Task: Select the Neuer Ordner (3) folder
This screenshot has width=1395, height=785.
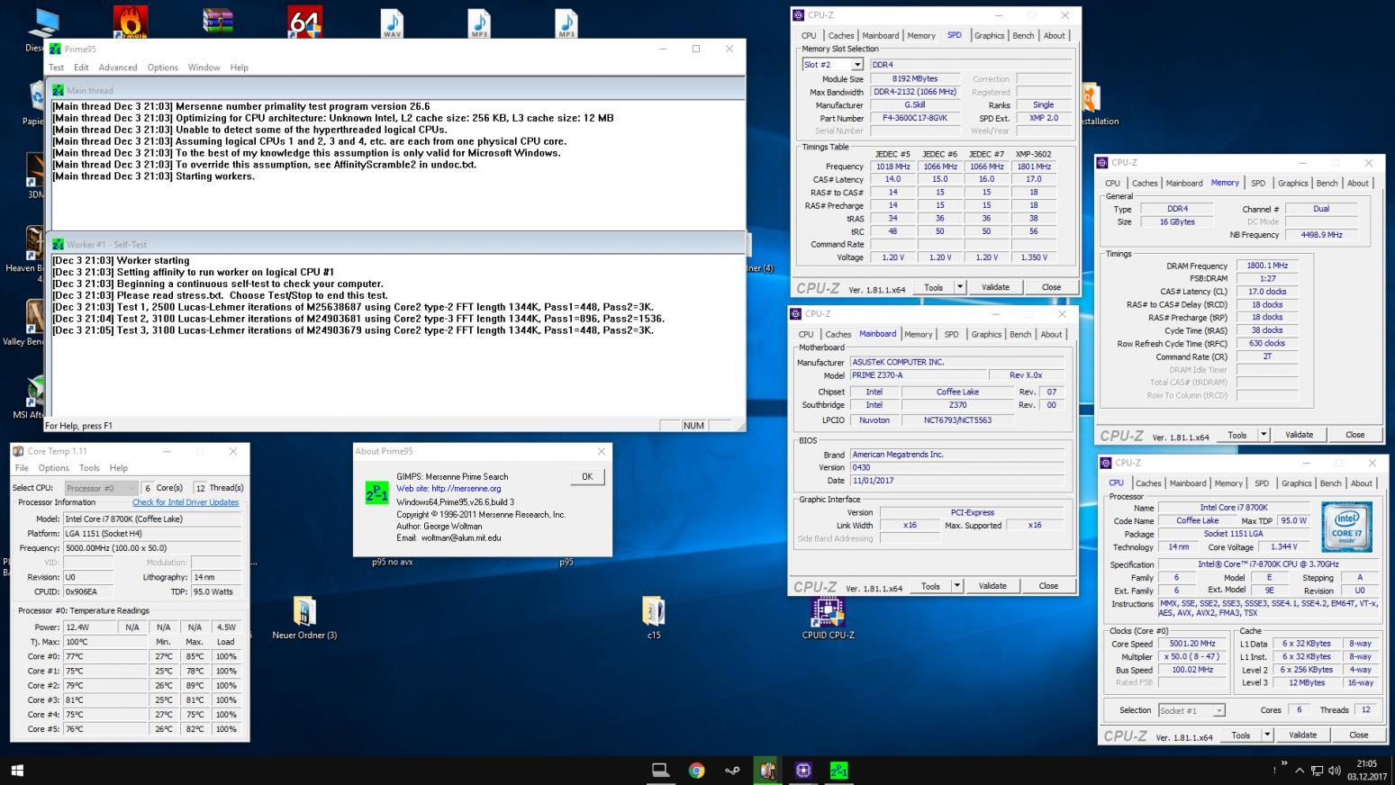Action: 304,618
